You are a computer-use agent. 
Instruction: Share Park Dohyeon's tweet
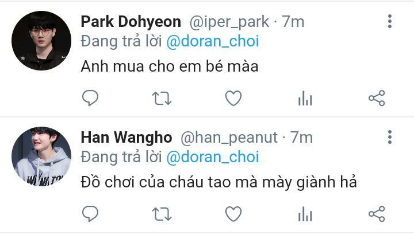coord(377,98)
